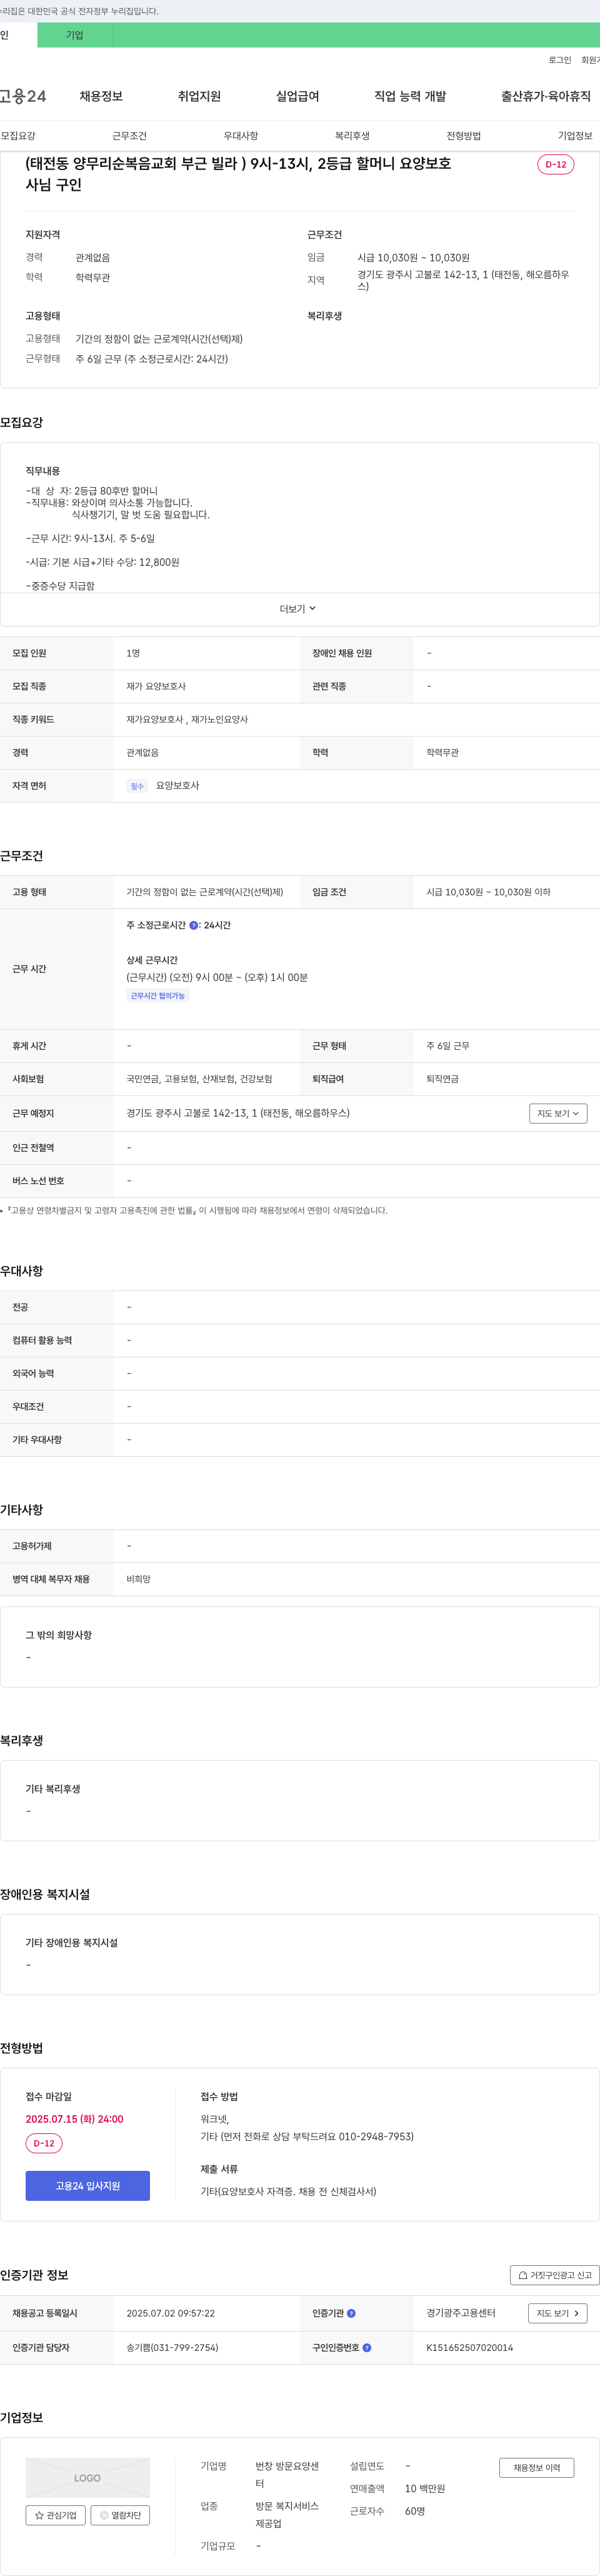The height and width of the screenshot is (2576, 600).
Task: Click the certification number K151652507020014
Action: pos(470,2347)
